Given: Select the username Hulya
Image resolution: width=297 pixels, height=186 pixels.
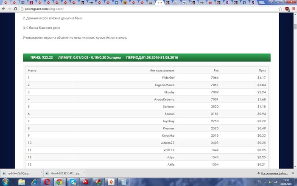Looking at the screenshot, I should click(171, 157).
